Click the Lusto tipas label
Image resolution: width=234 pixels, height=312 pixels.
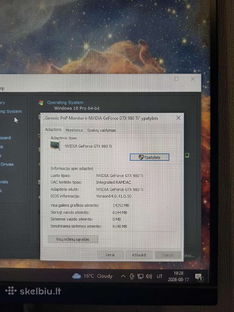click(x=60, y=175)
